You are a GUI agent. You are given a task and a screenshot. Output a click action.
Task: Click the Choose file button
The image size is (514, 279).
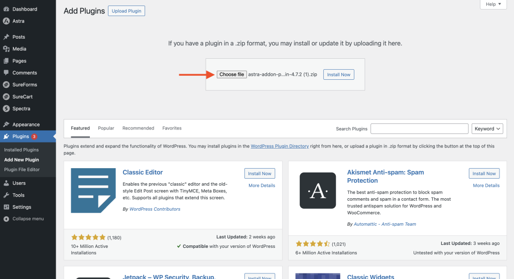point(232,74)
